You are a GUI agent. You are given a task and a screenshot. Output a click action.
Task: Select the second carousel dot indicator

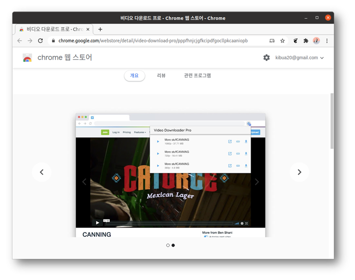(x=173, y=245)
